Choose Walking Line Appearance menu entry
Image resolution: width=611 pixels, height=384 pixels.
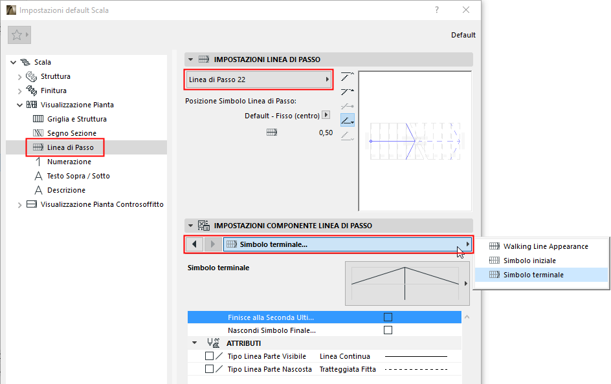point(542,246)
